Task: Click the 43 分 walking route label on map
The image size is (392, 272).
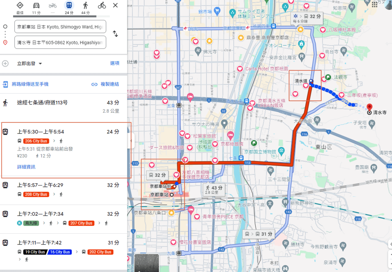Action: (214, 190)
